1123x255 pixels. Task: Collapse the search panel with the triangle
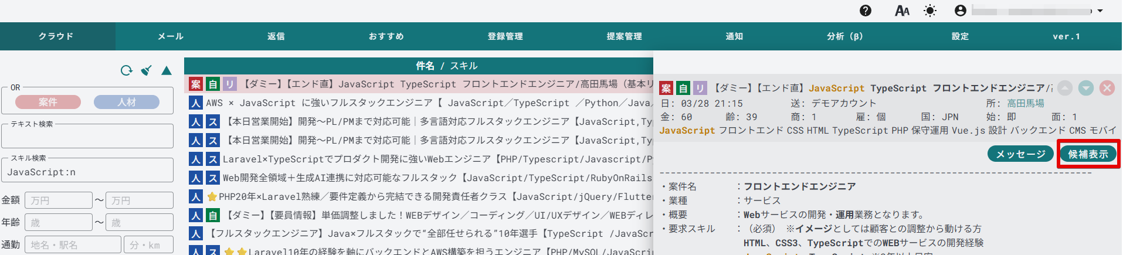pyautogui.click(x=167, y=71)
